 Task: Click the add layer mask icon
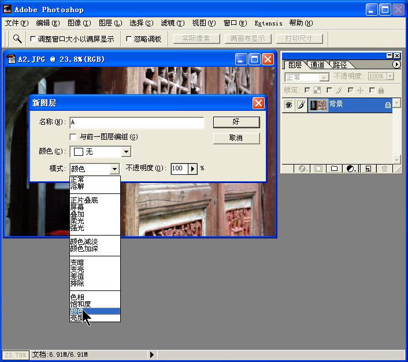pos(318,169)
